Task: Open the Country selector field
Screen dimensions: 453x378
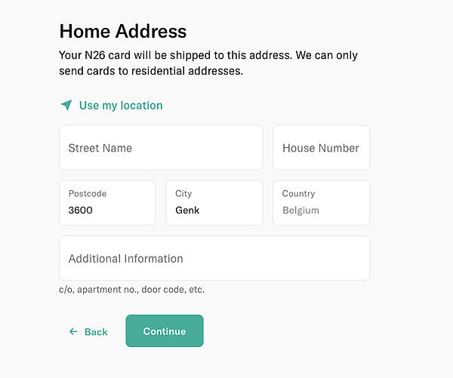Action: pos(322,203)
